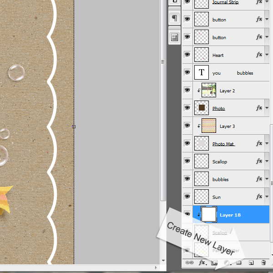Select the Photo Mat layer name
Screen dimensions: 273x273
223,144
